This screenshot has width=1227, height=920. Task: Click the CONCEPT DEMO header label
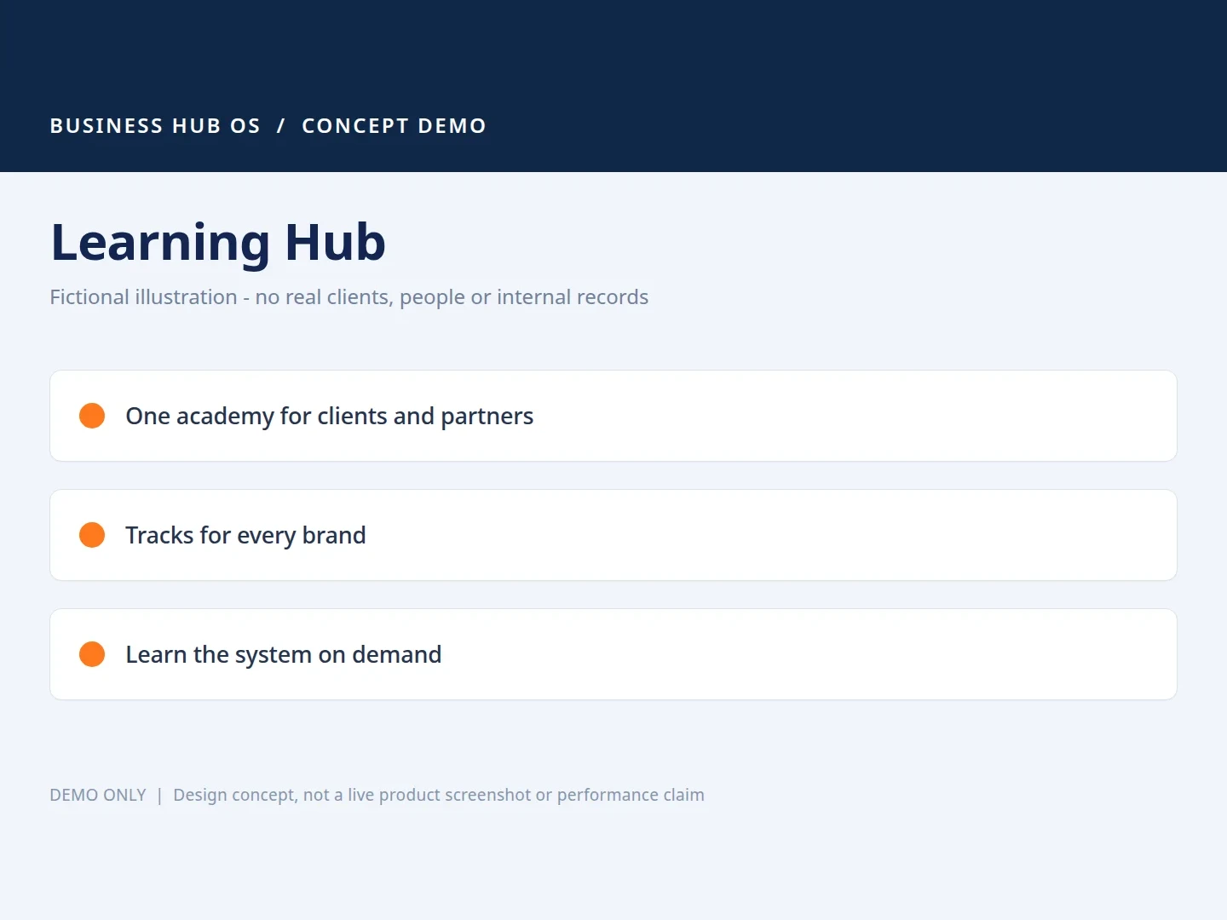(394, 126)
